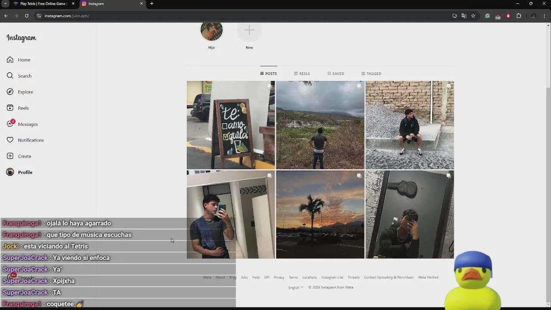
Task: Open Chrome three-dot menu
Action: (545, 16)
